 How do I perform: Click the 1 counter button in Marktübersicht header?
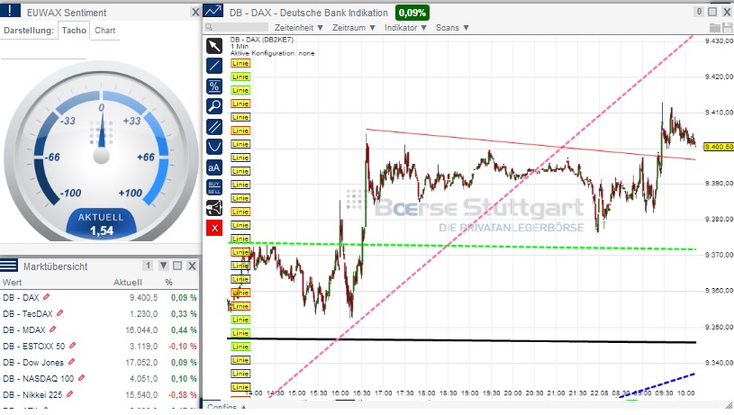click(148, 266)
